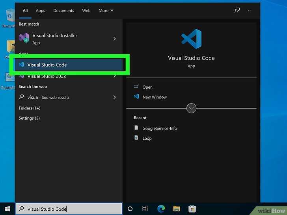The height and width of the screenshot is (215, 287).
Task: Open recent file GoogleService-Info
Action: pos(160,128)
